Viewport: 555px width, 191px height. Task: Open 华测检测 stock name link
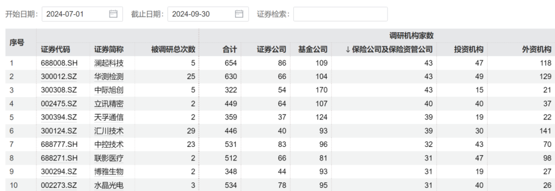(x=108, y=77)
